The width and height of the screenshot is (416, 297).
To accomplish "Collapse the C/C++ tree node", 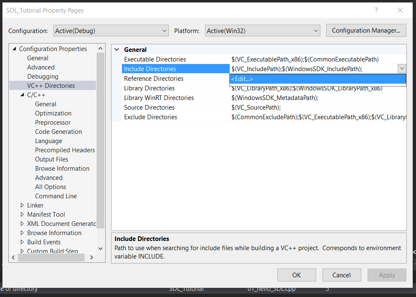I will [22, 95].
